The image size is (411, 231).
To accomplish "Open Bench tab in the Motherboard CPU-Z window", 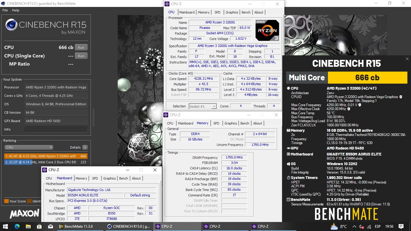I will pos(124,178).
